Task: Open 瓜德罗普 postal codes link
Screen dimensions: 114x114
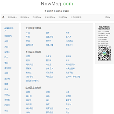Action: 49,73
